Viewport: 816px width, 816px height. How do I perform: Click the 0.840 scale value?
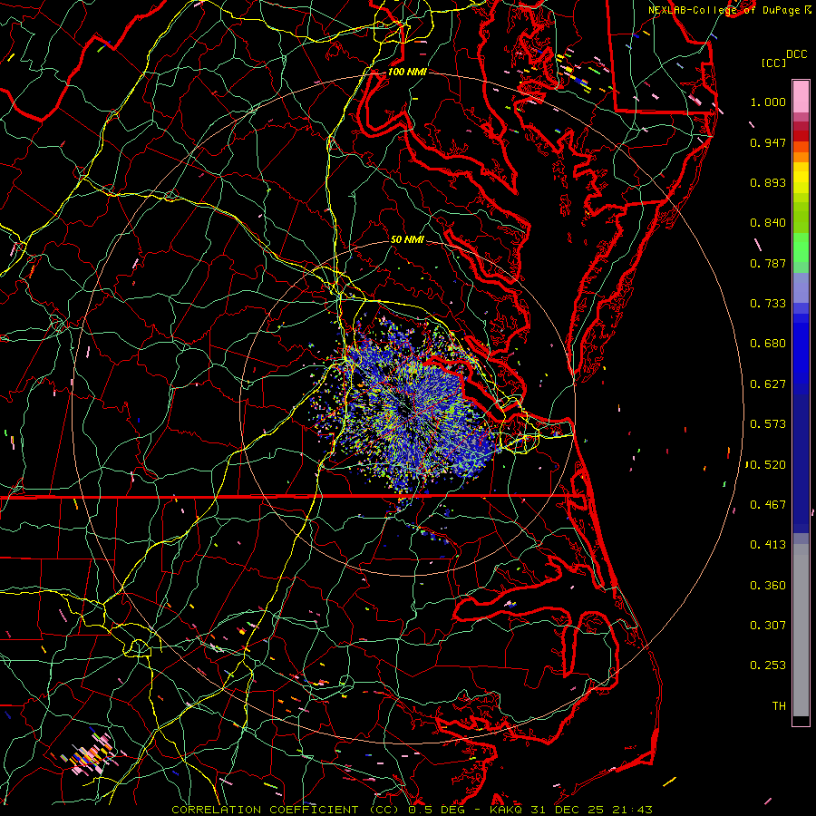768,223
